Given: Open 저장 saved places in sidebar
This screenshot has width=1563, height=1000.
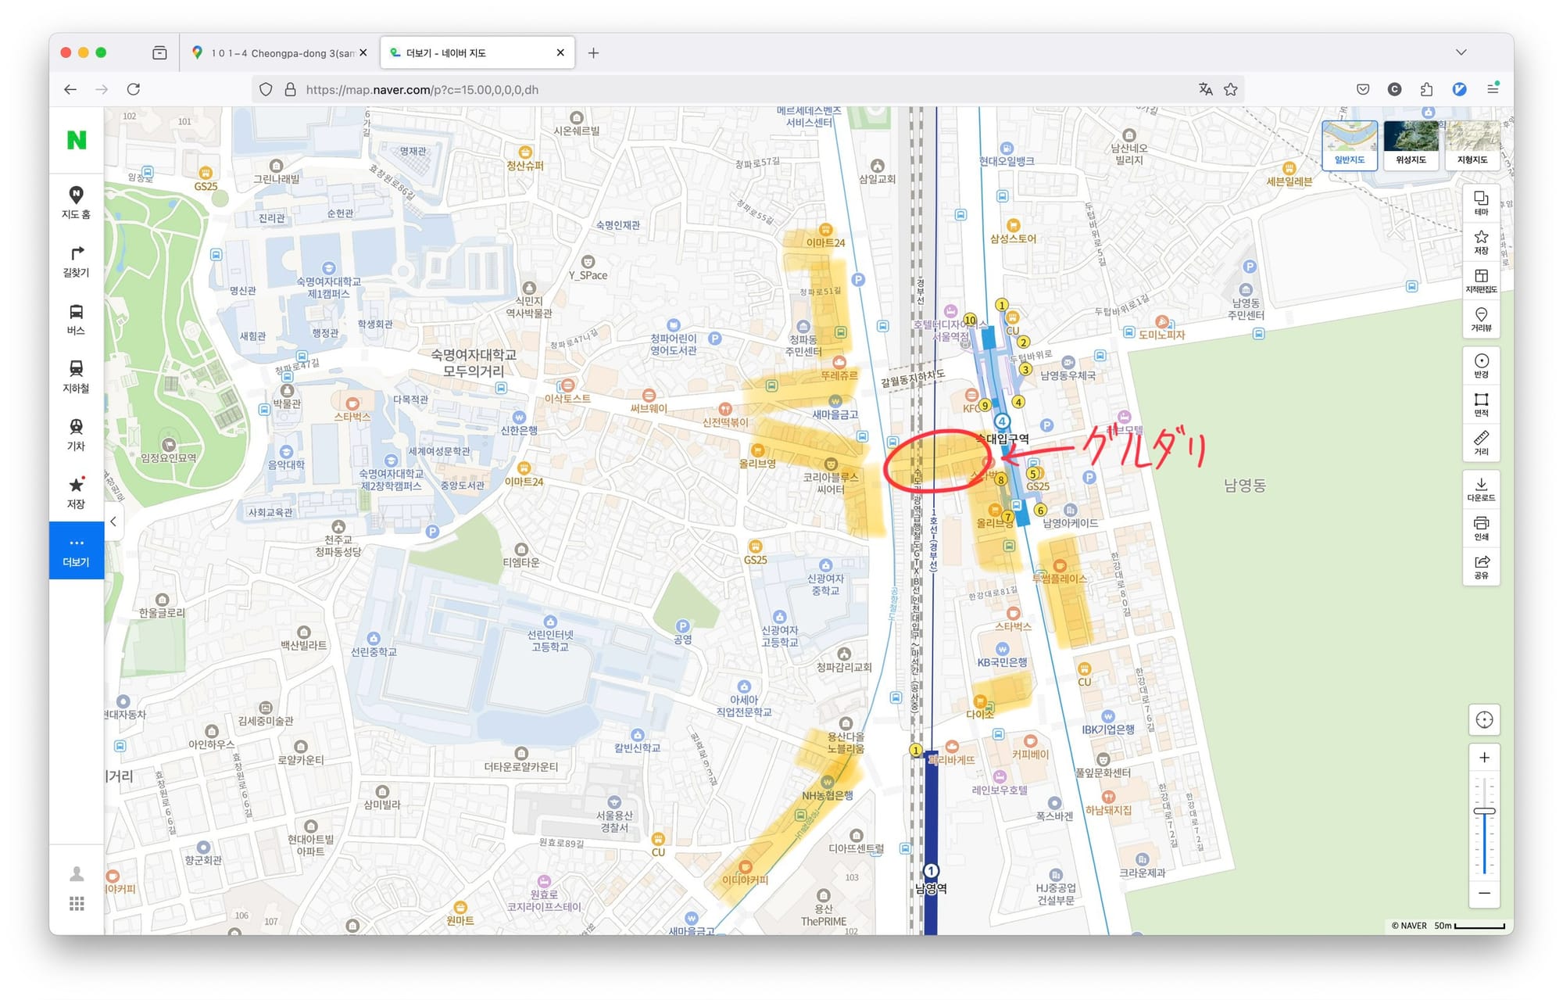Looking at the screenshot, I should coord(76,493).
